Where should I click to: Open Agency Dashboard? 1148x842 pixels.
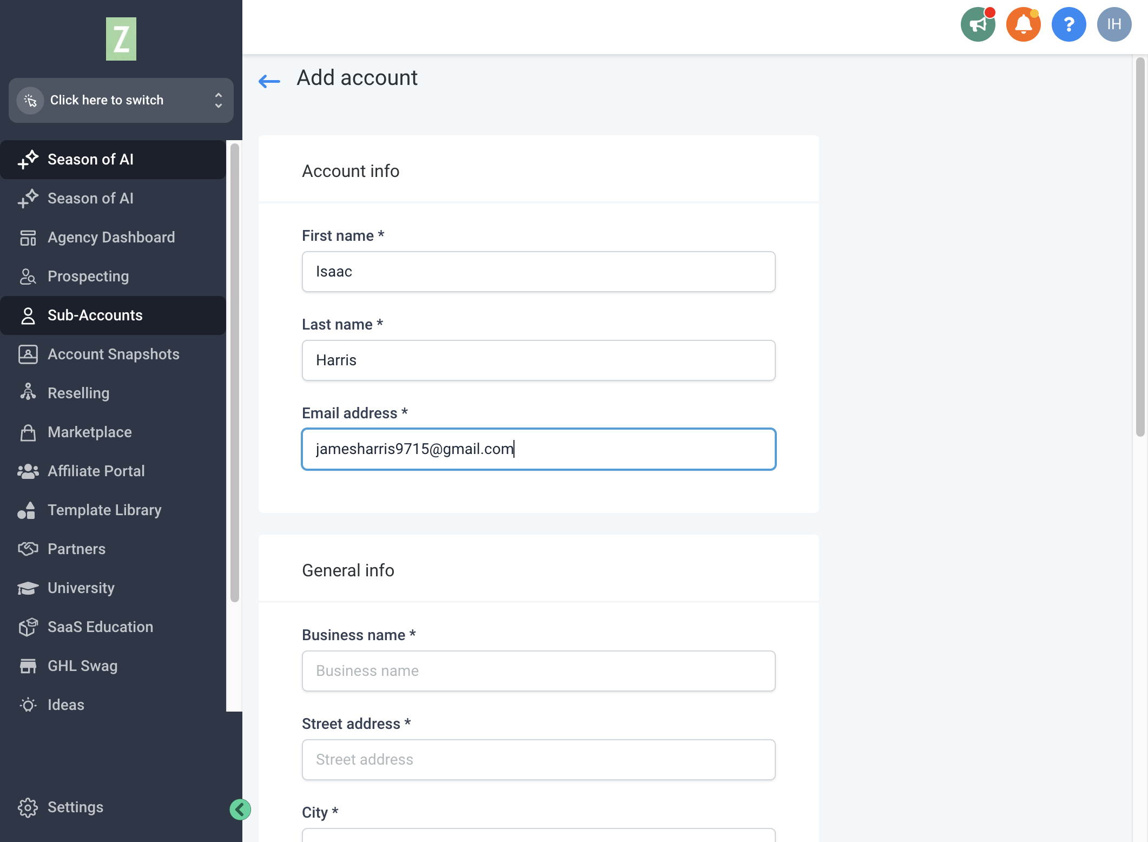tap(113, 238)
